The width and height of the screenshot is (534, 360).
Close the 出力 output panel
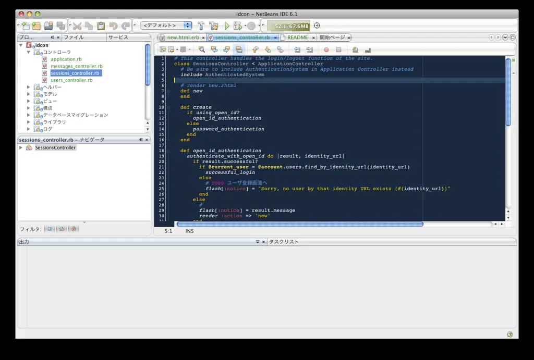263,242
